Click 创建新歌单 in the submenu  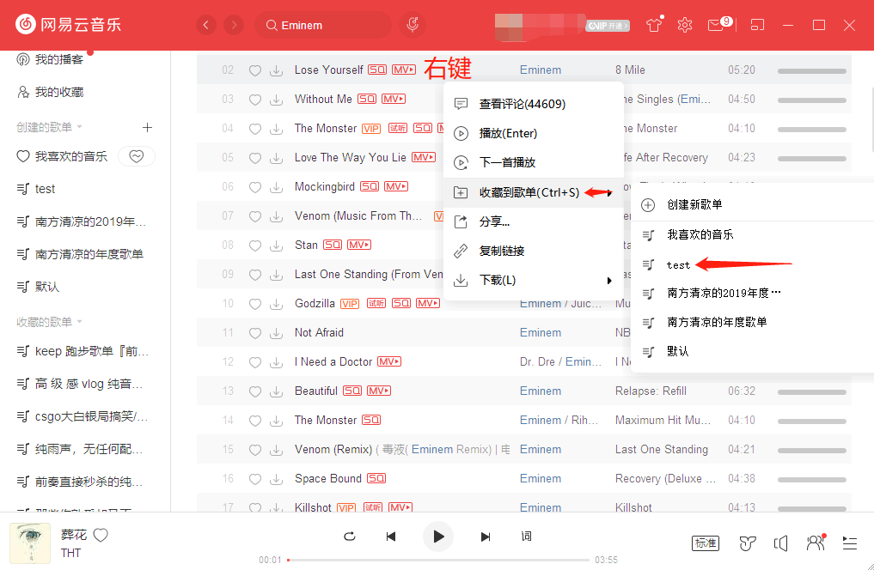point(694,204)
